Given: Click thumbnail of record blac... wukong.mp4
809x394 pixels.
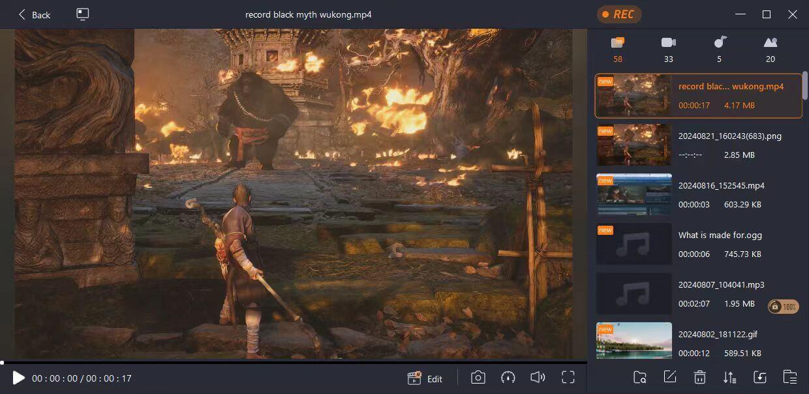Looking at the screenshot, I should 634,96.
